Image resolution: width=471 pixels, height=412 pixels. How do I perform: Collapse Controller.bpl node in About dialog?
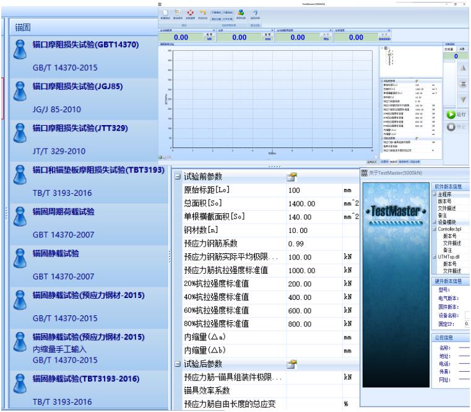coord(434,229)
